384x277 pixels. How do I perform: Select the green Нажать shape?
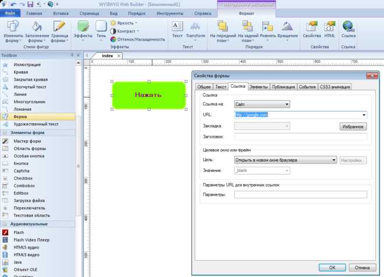(149, 95)
